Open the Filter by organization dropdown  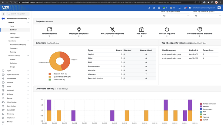pyautogui.click(x=175, y=16)
